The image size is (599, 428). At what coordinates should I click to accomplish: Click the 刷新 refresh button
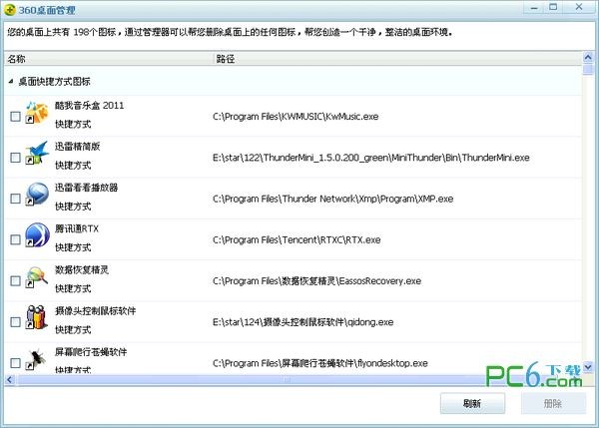pyautogui.click(x=472, y=403)
